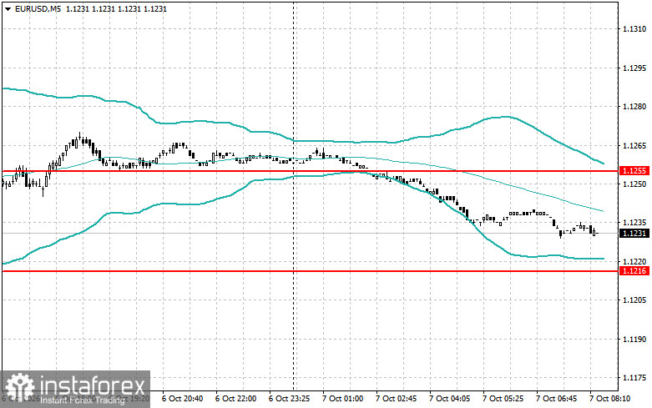This screenshot has width=652, height=408.
Task: Click the 7 Oct 04:05 time label
Action: click(449, 399)
